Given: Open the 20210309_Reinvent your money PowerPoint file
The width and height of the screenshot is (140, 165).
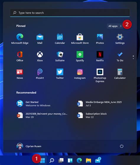Looking at the screenshot, I should pos(42,115).
